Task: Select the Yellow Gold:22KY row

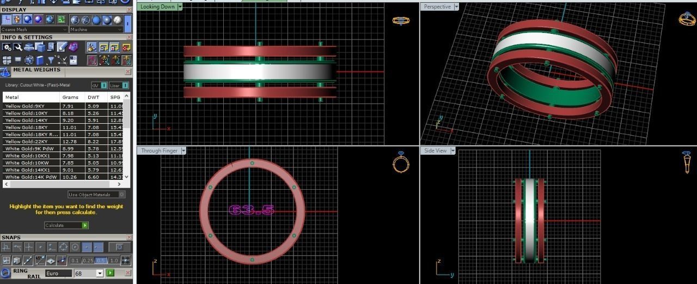Action: (x=63, y=141)
